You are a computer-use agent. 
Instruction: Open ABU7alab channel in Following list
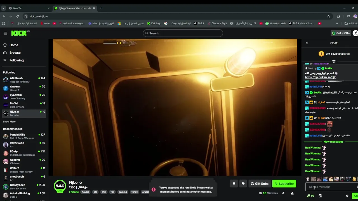coord(24,80)
